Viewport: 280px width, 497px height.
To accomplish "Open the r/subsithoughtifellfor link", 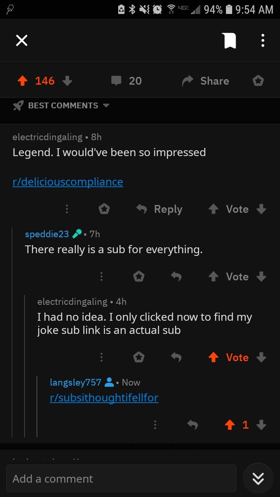I will click(104, 398).
